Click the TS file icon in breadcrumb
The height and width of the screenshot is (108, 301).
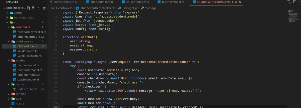click(78, 8)
